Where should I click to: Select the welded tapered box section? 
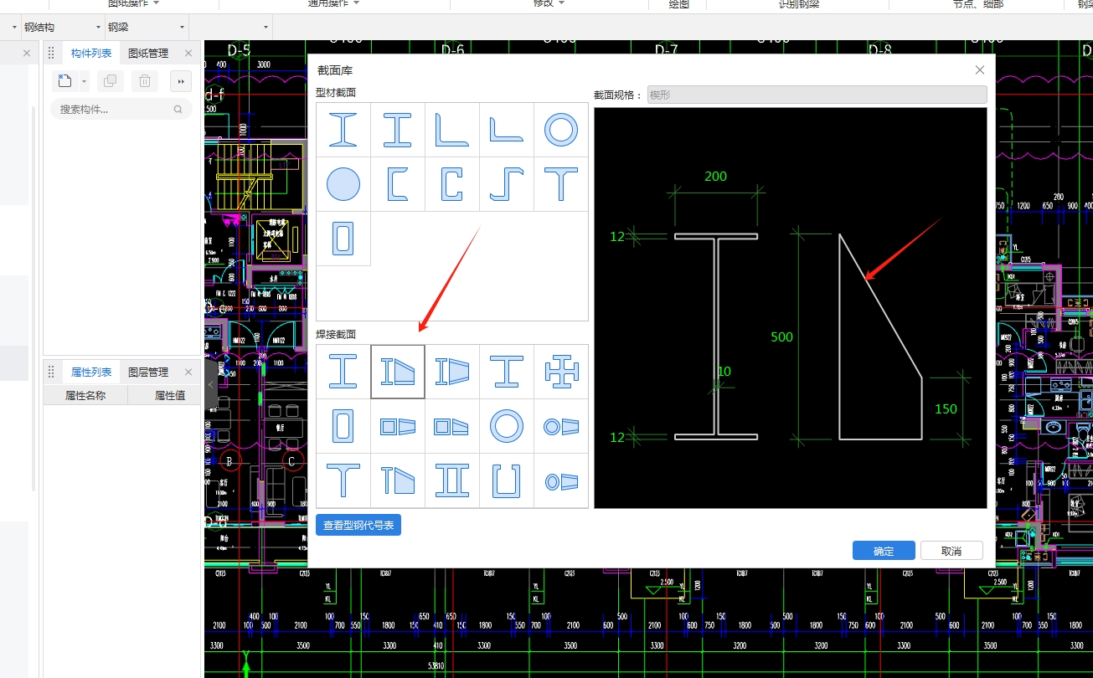click(398, 426)
